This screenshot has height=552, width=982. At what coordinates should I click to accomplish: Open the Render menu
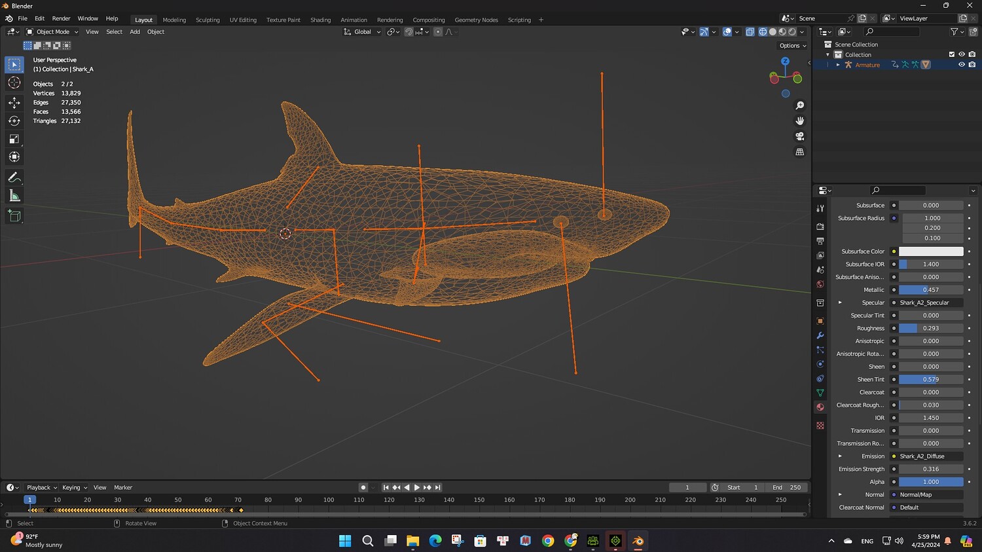point(61,18)
